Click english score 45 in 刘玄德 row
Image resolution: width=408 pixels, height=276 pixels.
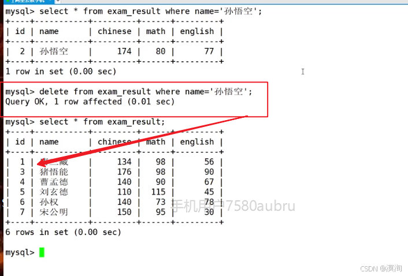209,192
